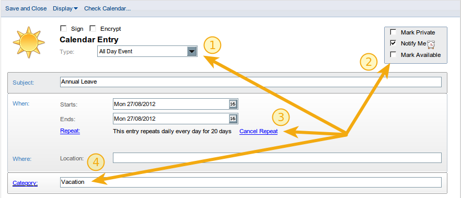Click Save and Close
Image resolution: width=461 pixels, height=198 pixels.
point(26,8)
